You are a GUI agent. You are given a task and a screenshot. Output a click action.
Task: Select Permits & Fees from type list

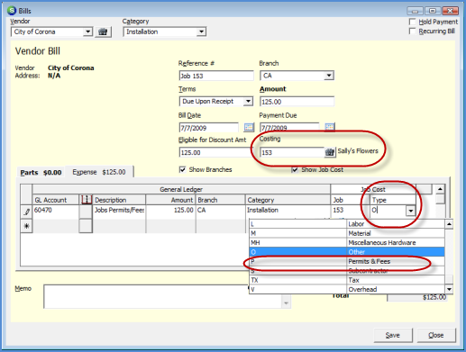click(x=347, y=261)
